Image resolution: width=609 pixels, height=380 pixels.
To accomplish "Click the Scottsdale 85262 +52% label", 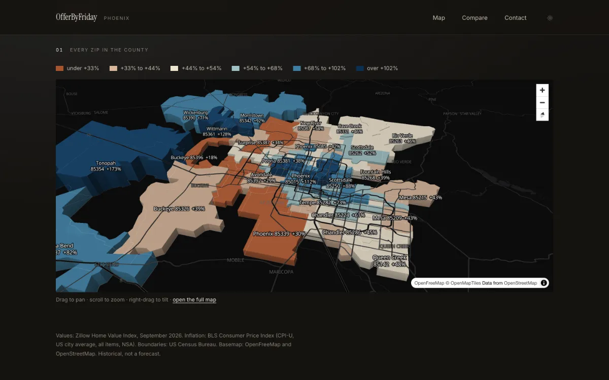I will point(362,150).
